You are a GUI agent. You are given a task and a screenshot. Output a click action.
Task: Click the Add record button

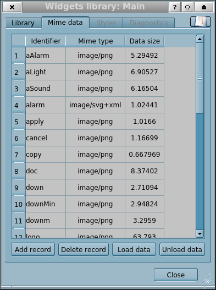33,249
